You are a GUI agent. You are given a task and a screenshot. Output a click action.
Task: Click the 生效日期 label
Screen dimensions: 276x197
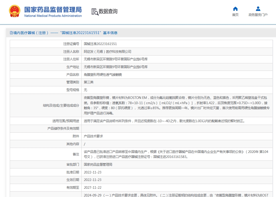(73, 180)
